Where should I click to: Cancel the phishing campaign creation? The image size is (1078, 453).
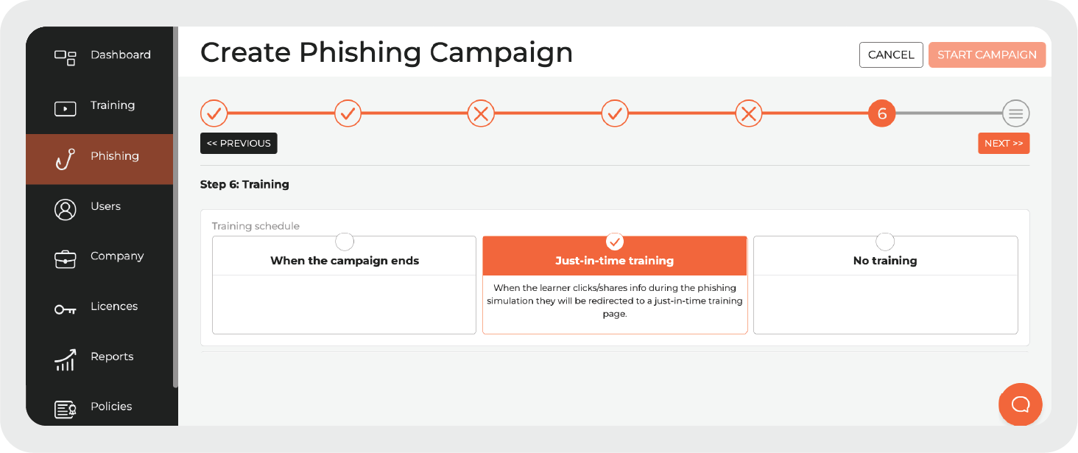pyautogui.click(x=891, y=55)
